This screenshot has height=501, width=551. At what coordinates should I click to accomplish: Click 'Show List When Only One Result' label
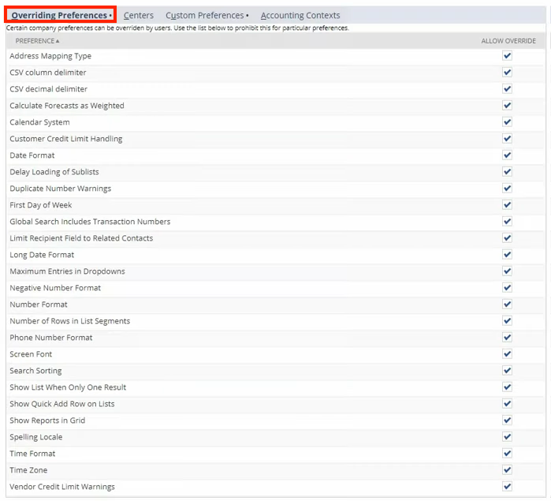68,387
